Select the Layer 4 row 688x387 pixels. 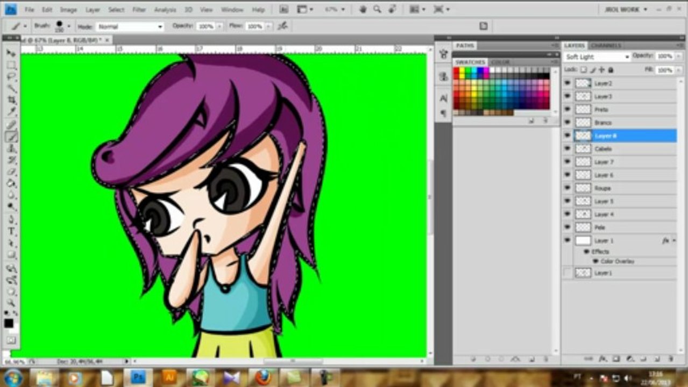pyautogui.click(x=619, y=214)
